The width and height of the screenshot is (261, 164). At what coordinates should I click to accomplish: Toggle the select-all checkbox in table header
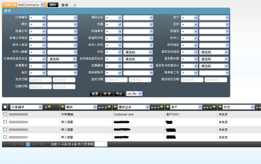(x=5, y=107)
